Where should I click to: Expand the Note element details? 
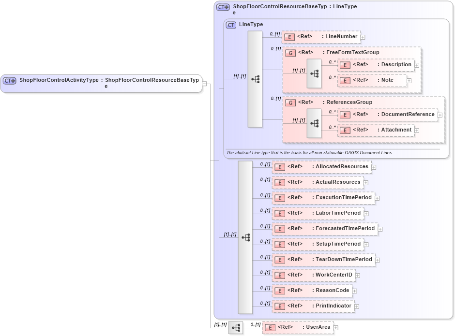pyautogui.click(x=409, y=80)
